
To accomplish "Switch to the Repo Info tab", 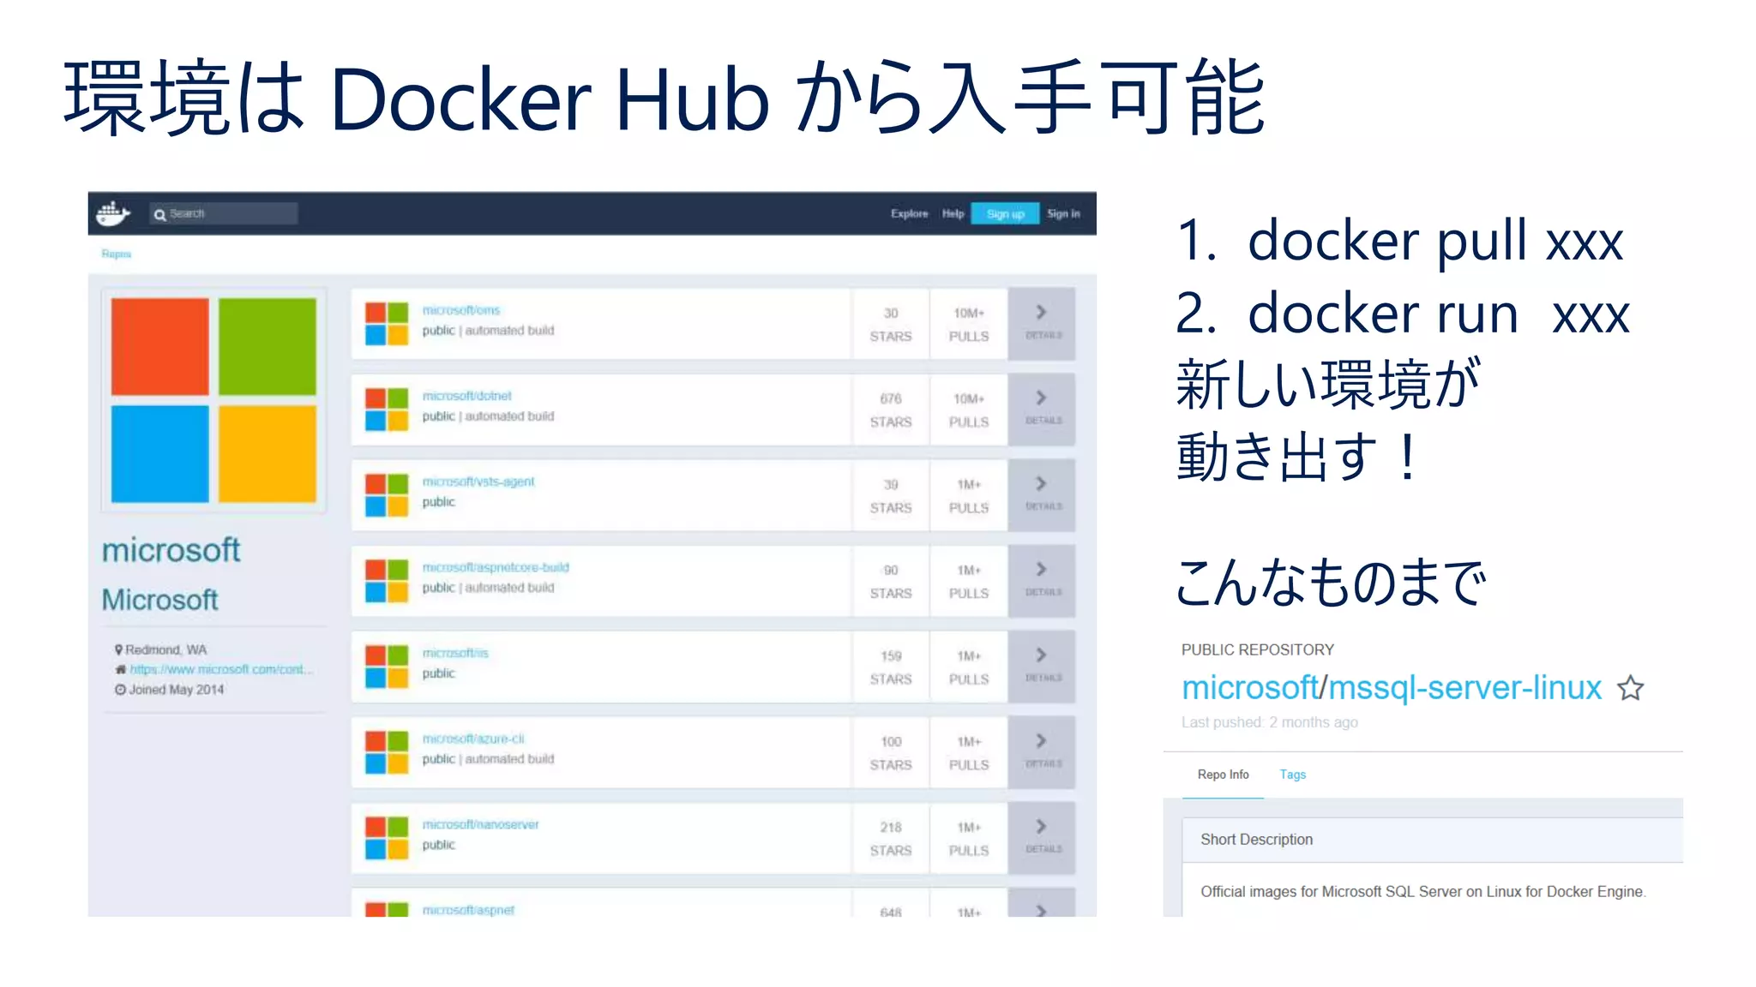I will click(1223, 775).
